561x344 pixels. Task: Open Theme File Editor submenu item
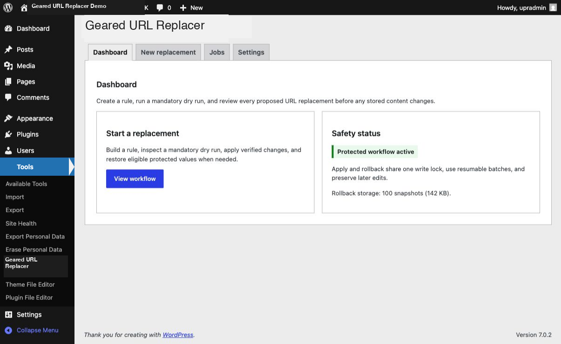pyautogui.click(x=30, y=284)
